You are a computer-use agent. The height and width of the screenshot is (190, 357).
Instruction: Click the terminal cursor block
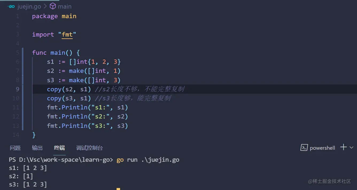coord(118,189)
